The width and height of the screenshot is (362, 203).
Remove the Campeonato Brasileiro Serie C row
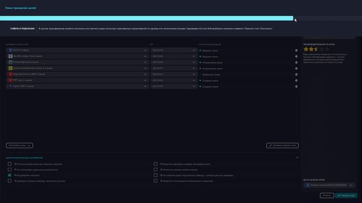tap(296, 68)
